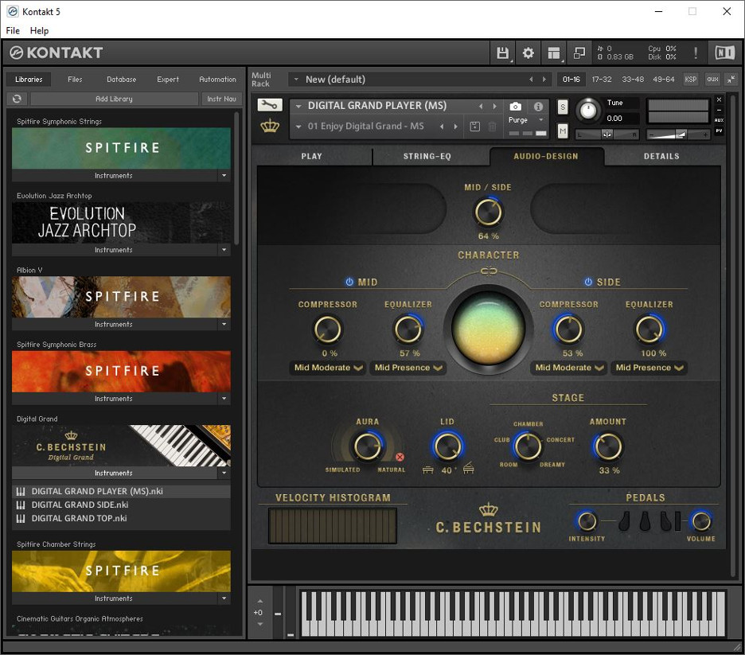The height and width of the screenshot is (655, 745).
Task: Select next instrument with right arrow
Action: coord(494,107)
